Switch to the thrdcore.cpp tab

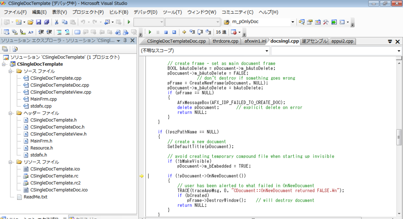[x=226, y=41]
